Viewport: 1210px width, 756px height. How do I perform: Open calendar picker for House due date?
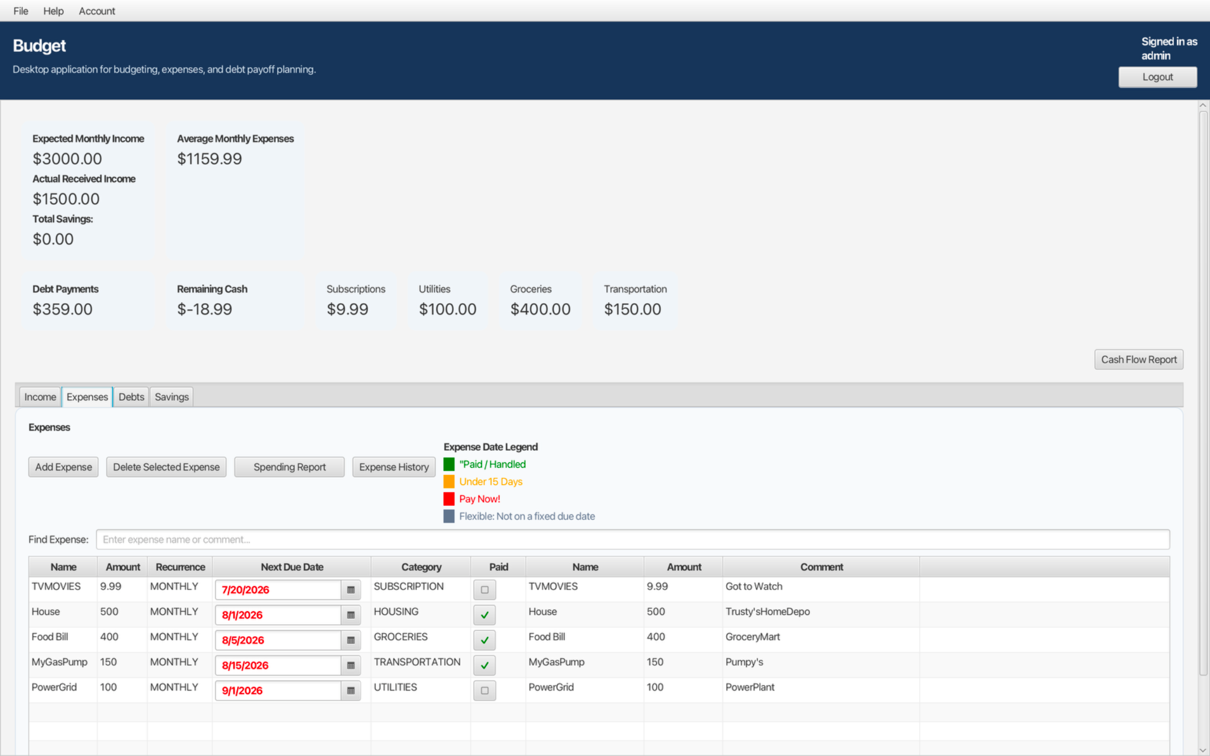350,615
